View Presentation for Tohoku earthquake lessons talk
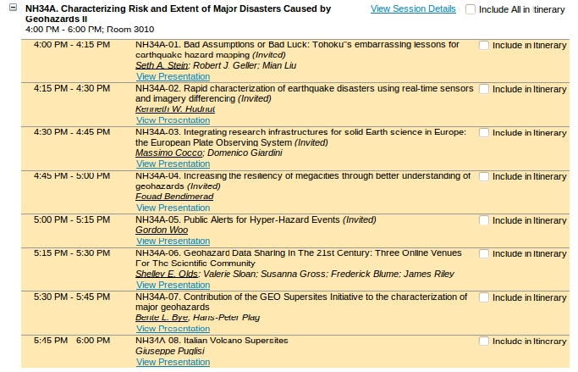Image resolution: width=578 pixels, height=372 pixels. pyautogui.click(x=173, y=76)
